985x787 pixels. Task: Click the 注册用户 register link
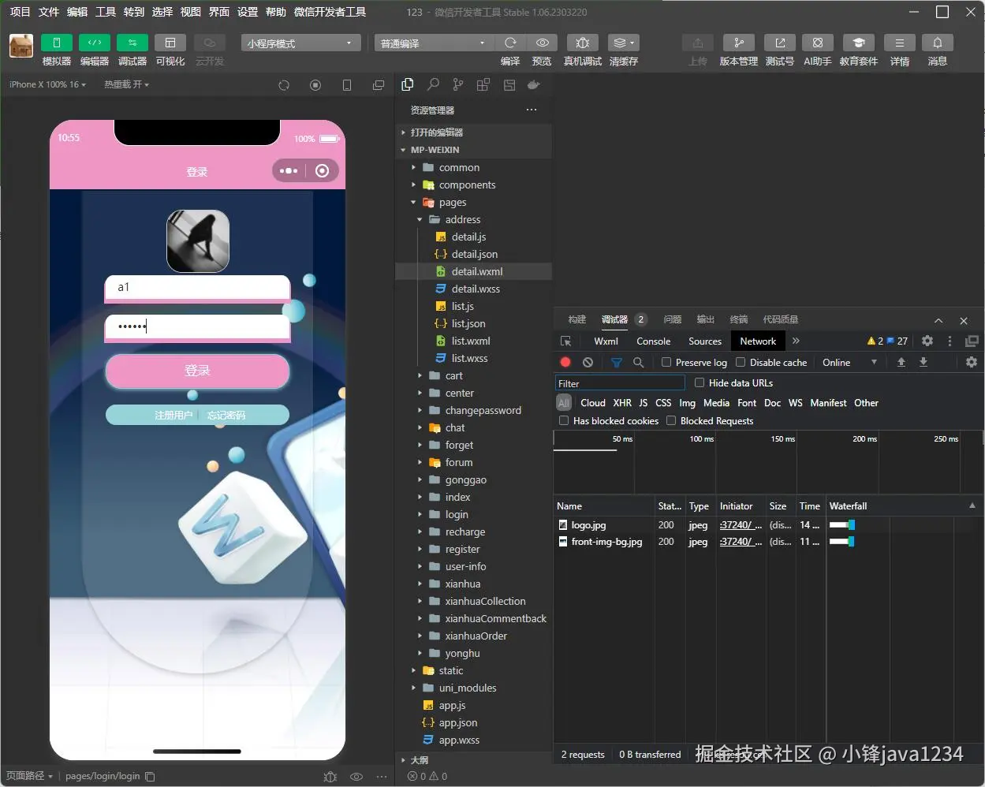pyautogui.click(x=173, y=415)
